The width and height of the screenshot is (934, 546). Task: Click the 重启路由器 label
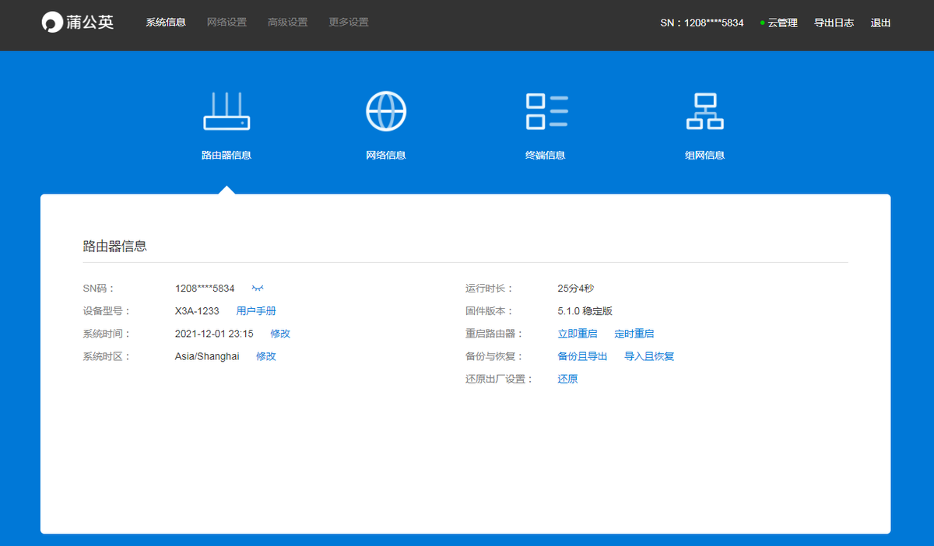[494, 334]
